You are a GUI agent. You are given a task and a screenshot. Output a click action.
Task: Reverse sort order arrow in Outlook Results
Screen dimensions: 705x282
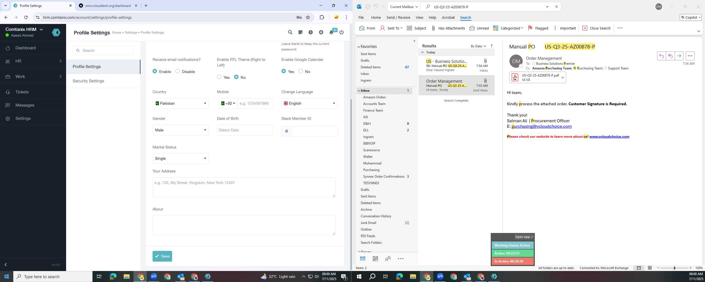492,46
